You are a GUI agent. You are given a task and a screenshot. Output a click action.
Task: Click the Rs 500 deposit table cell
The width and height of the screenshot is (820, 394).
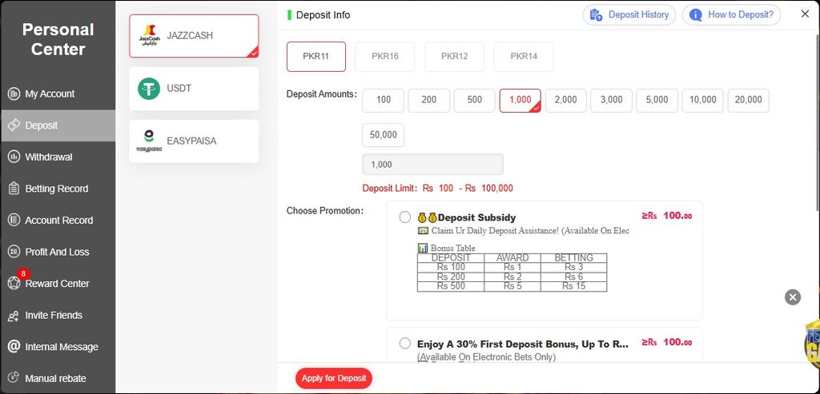point(451,286)
